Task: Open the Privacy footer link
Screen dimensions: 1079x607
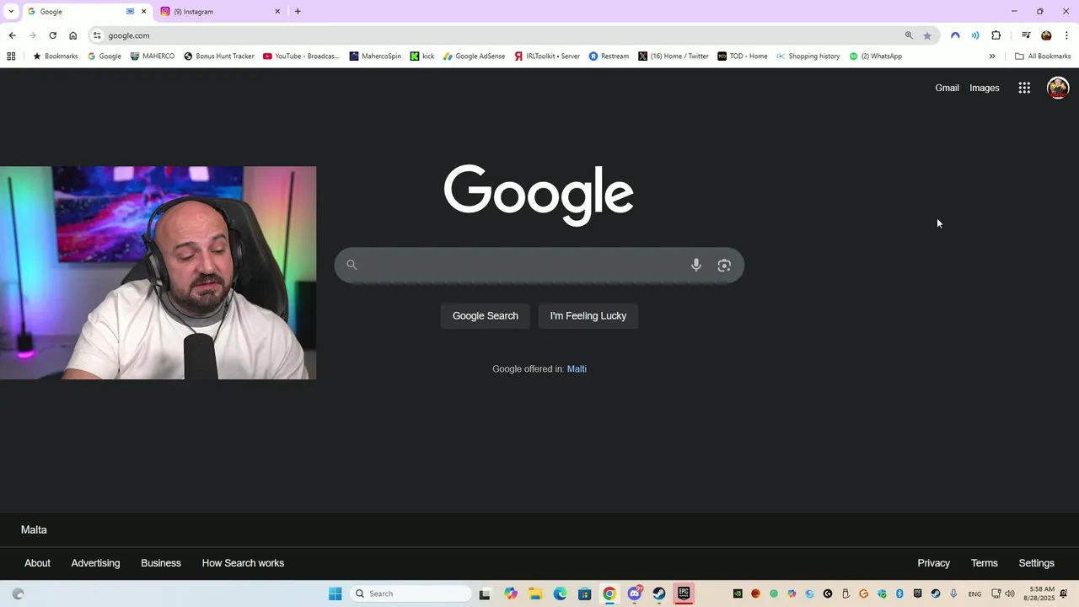Action: tap(933, 563)
